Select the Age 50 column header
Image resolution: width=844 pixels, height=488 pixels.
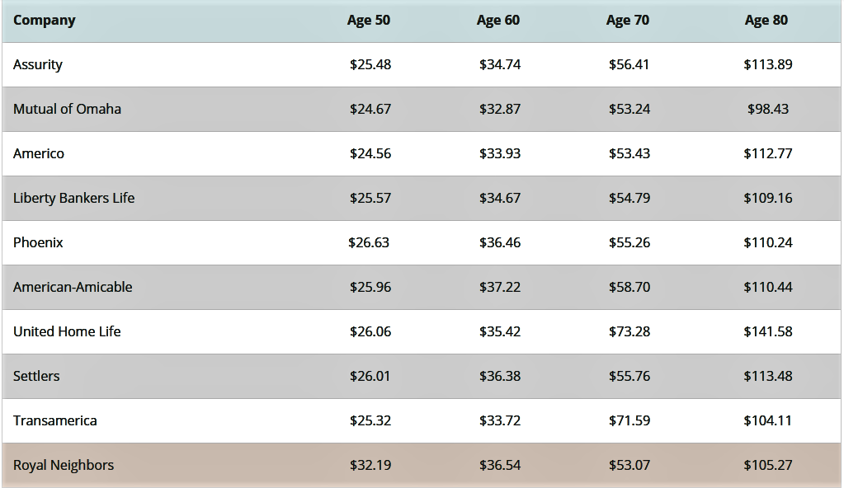point(369,21)
